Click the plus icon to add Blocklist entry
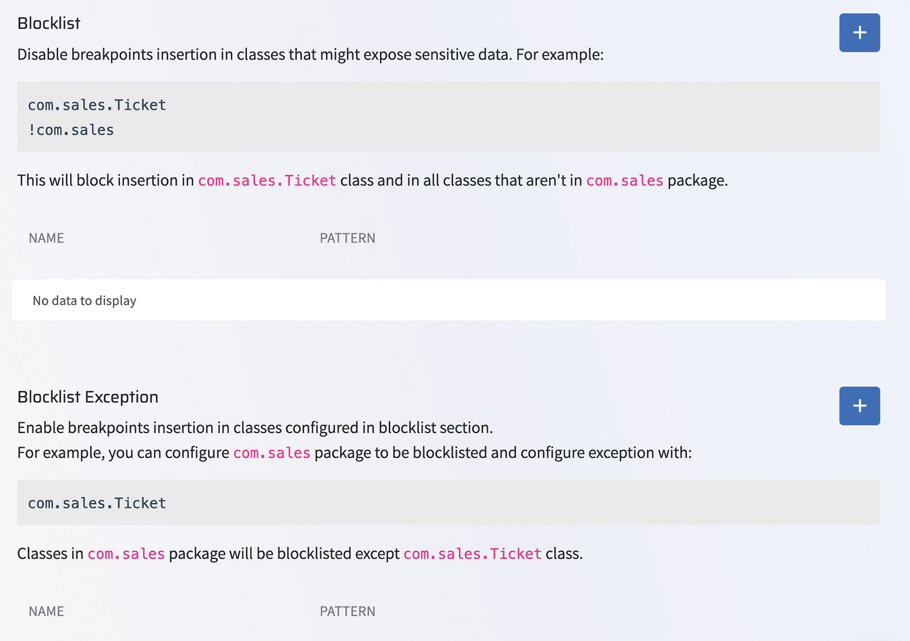Image resolution: width=910 pixels, height=641 pixels. (x=859, y=33)
